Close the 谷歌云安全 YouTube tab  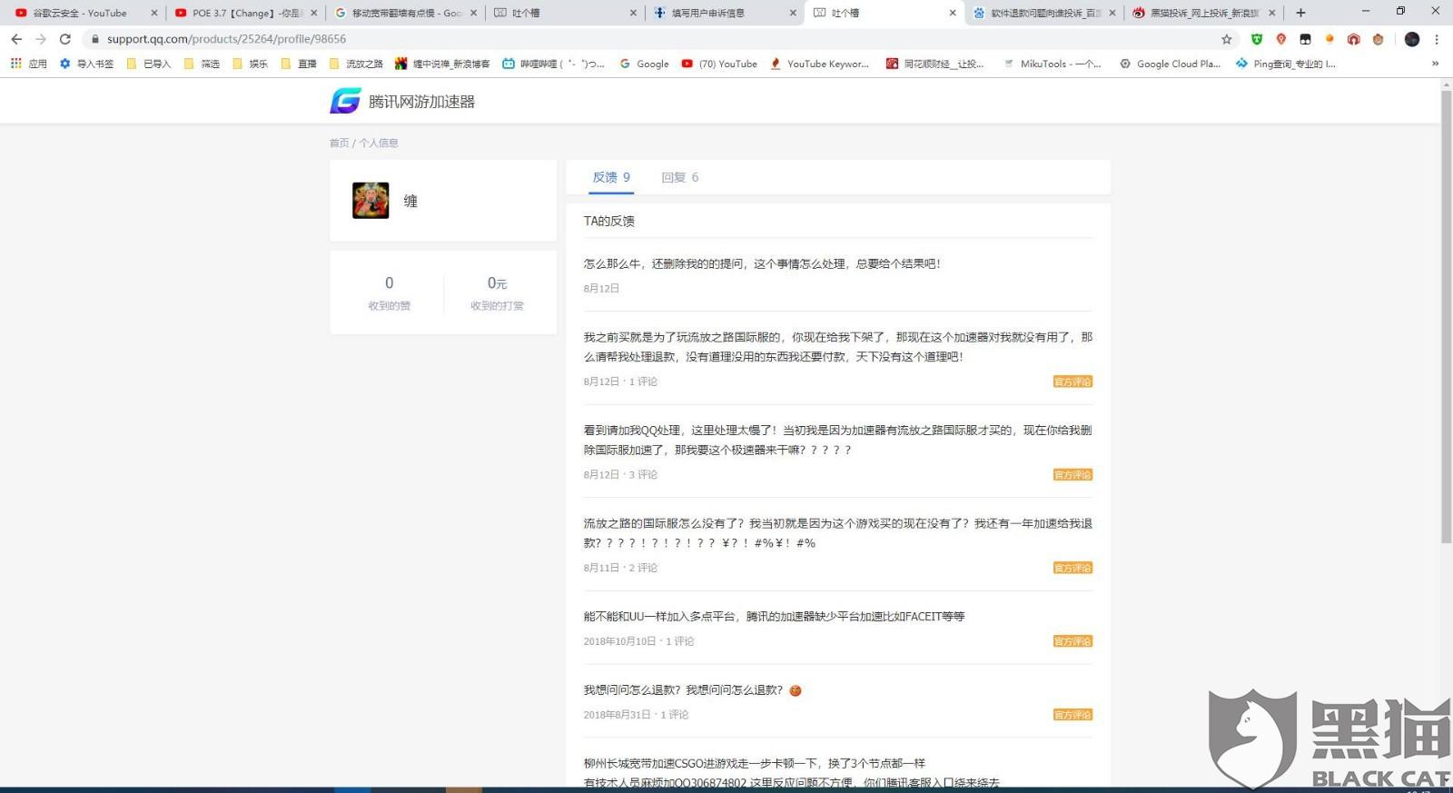pyautogui.click(x=153, y=13)
